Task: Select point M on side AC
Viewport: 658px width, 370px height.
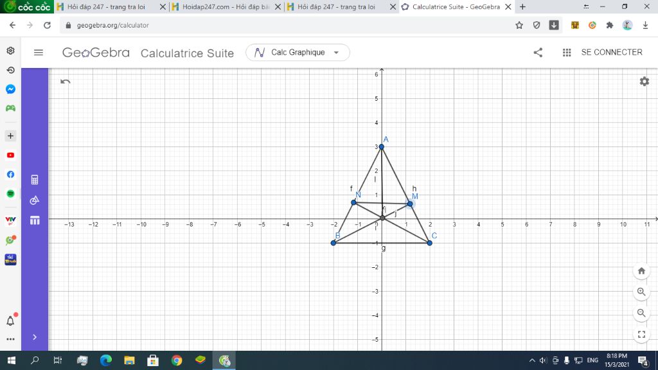Action: (x=410, y=204)
